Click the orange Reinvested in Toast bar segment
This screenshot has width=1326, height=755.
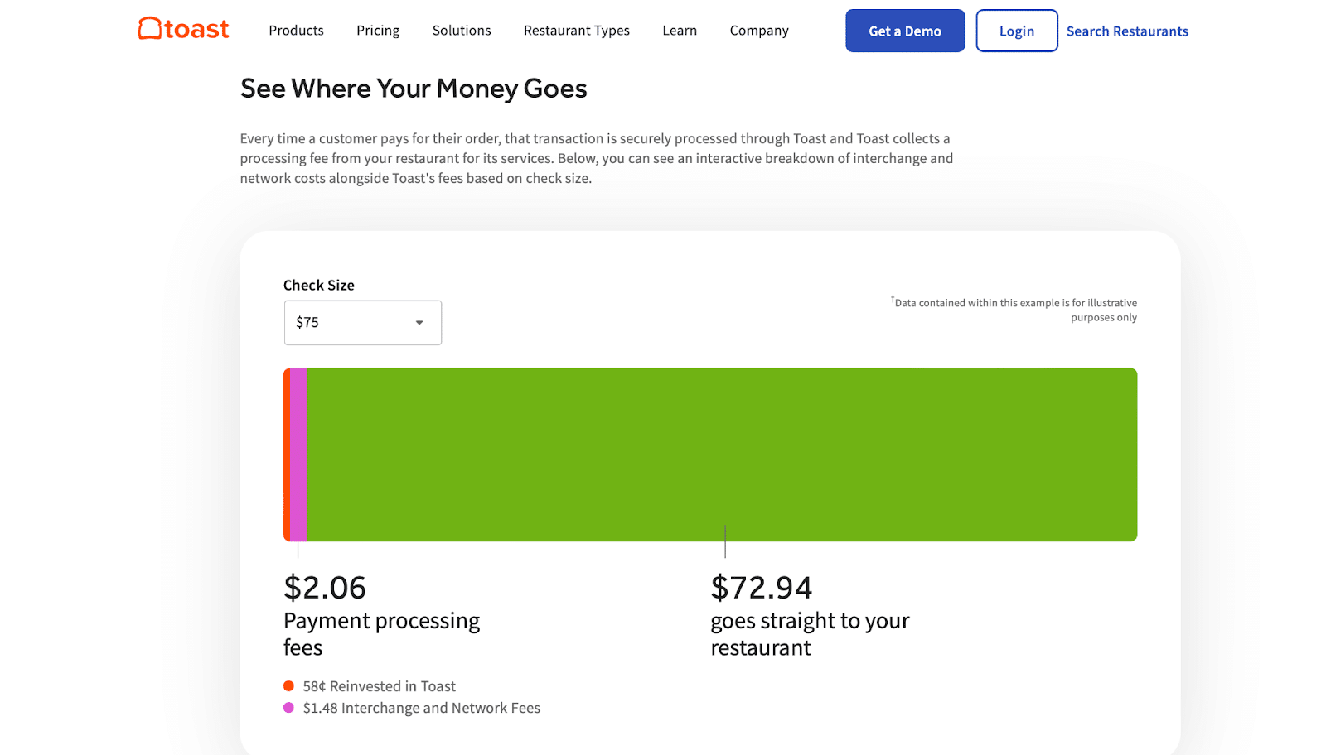click(287, 454)
